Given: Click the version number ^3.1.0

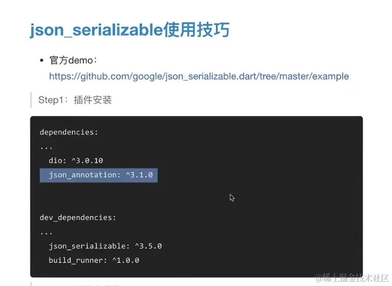Looking at the screenshot, I should click(139, 175).
